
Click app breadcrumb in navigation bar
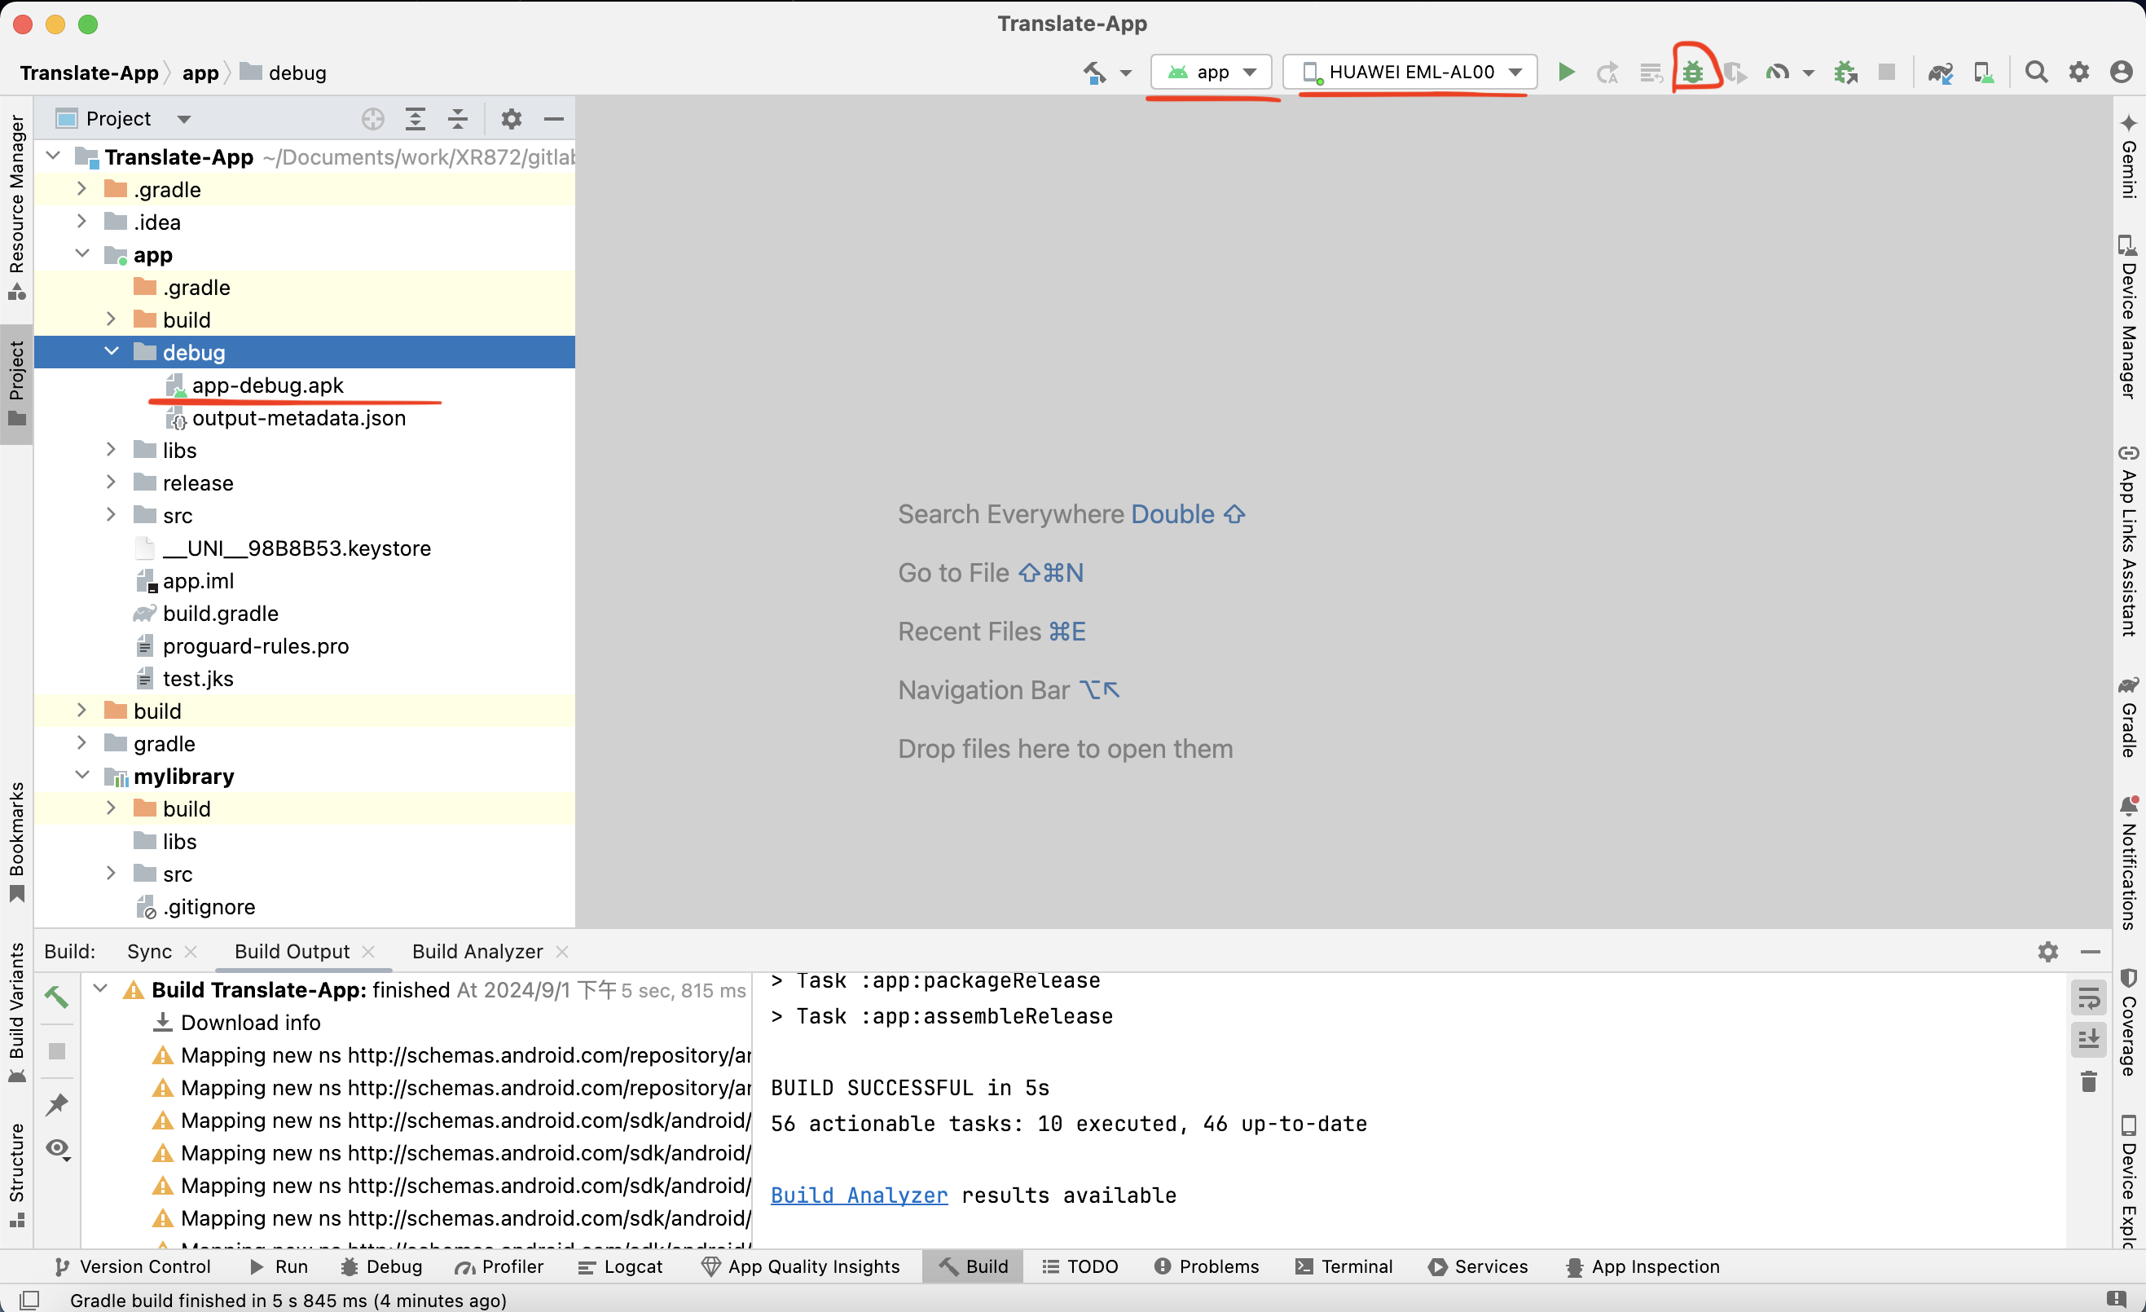pos(200,73)
